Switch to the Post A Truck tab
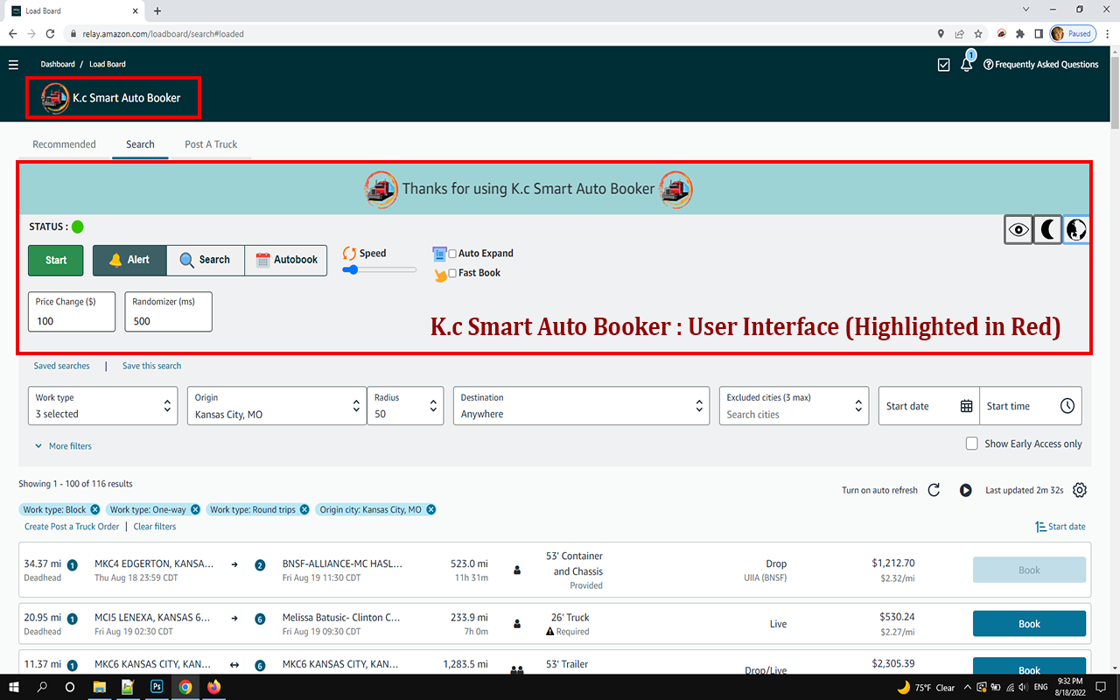This screenshot has width=1120, height=700. click(x=211, y=144)
